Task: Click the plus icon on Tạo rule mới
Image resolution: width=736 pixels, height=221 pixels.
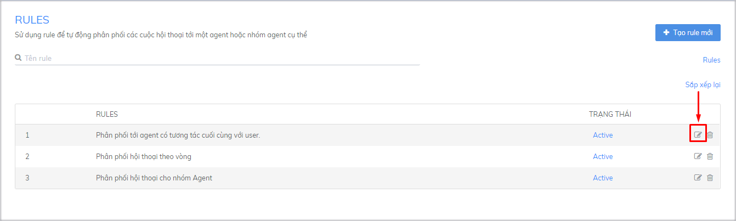Action: (666, 33)
